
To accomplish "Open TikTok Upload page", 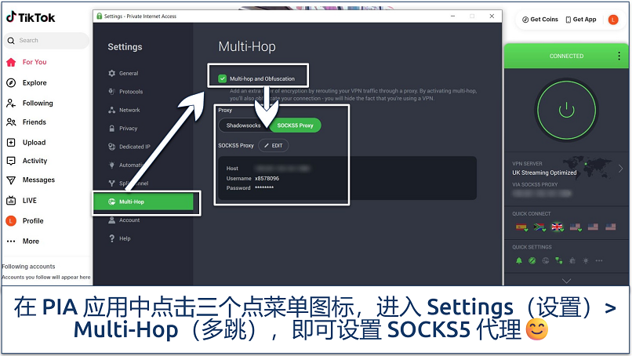I will (x=26, y=142).
